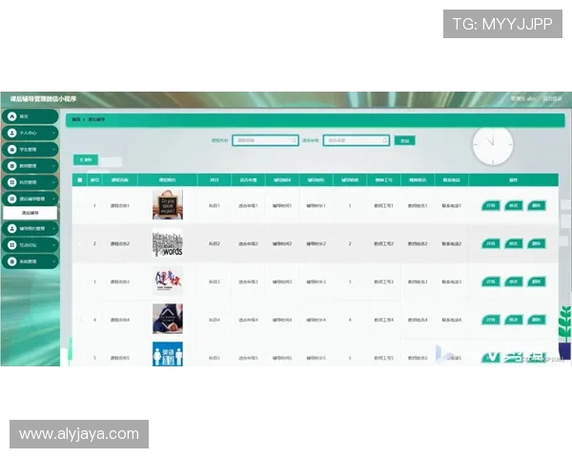Toggle the select-all checkbox in table header
Viewport: 572px width, 458px height.
coord(80,179)
